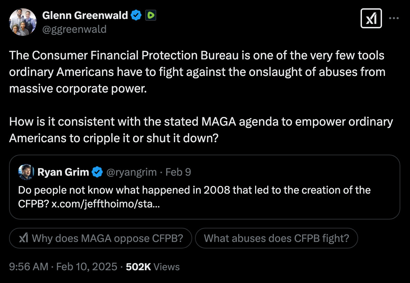This screenshot has width=410, height=283.
Task: Follow the x.com/jeffthoimo link
Action: 106,204
